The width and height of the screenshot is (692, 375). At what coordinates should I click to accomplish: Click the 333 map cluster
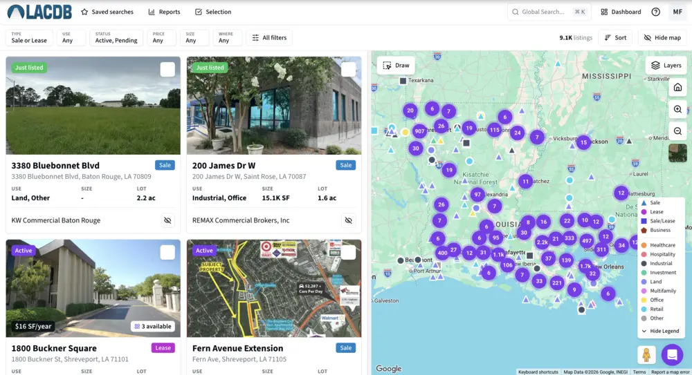(570, 238)
